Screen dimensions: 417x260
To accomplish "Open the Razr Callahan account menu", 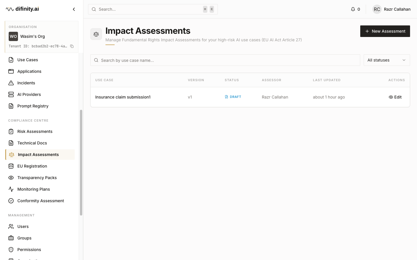I will click(x=391, y=9).
